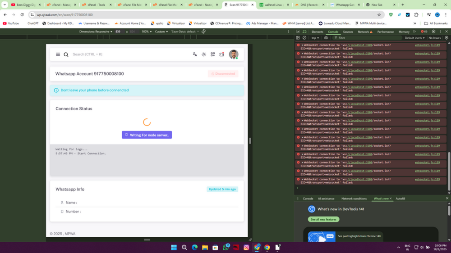Open device toolbar three-dot options menu
The image size is (451, 253).
[x=289, y=32]
